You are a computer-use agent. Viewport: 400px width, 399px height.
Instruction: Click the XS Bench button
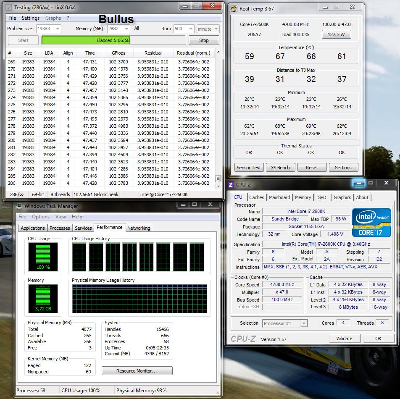280,168
